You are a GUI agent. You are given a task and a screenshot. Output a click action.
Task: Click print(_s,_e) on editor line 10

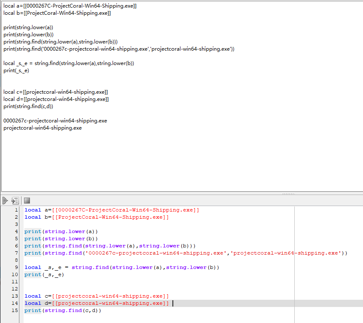coord(45,274)
